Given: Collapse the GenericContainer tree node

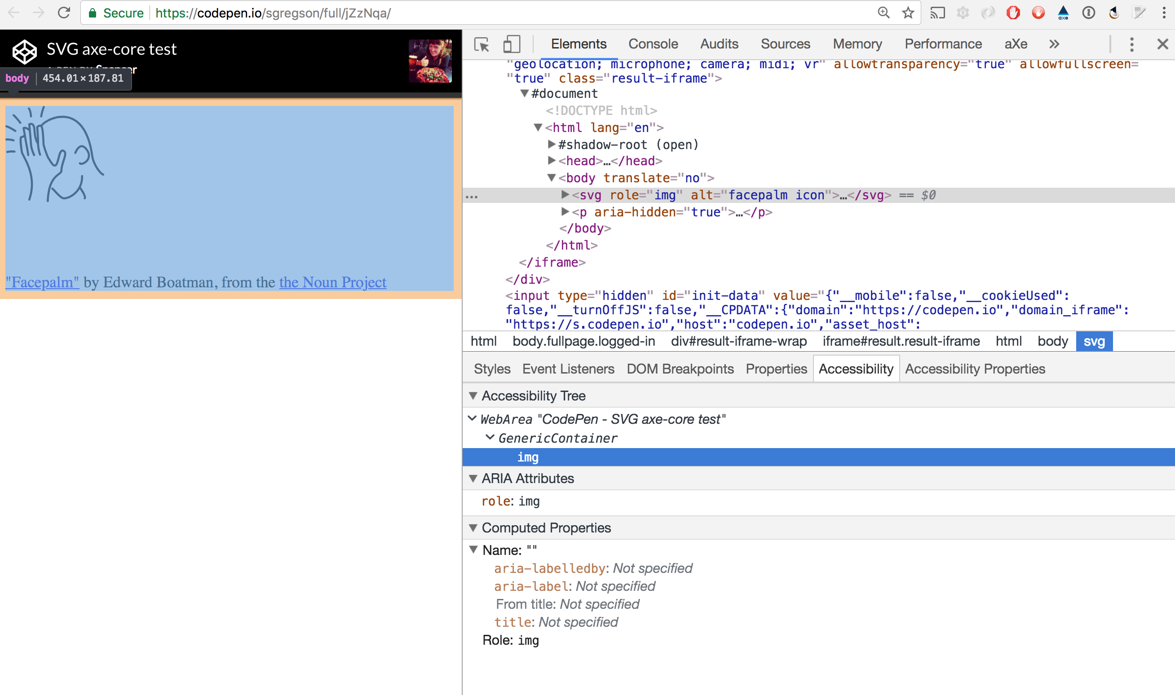Looking at the screenshot, I should 490,437.
